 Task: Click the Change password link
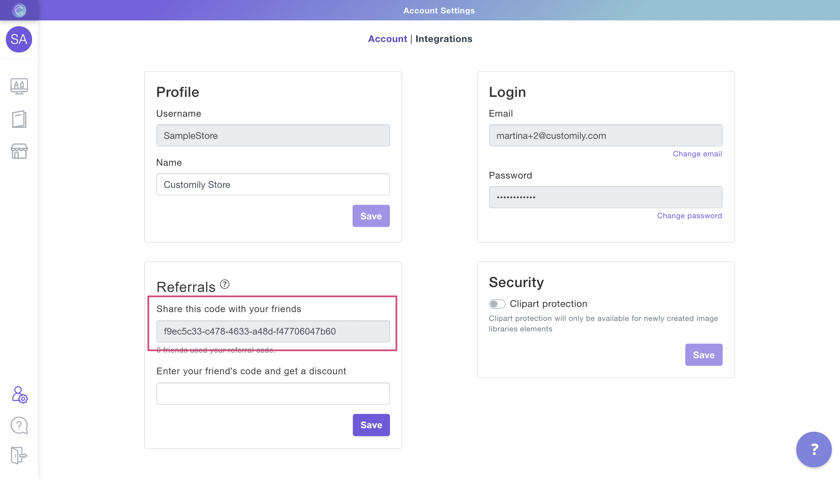tap(689, 216)
